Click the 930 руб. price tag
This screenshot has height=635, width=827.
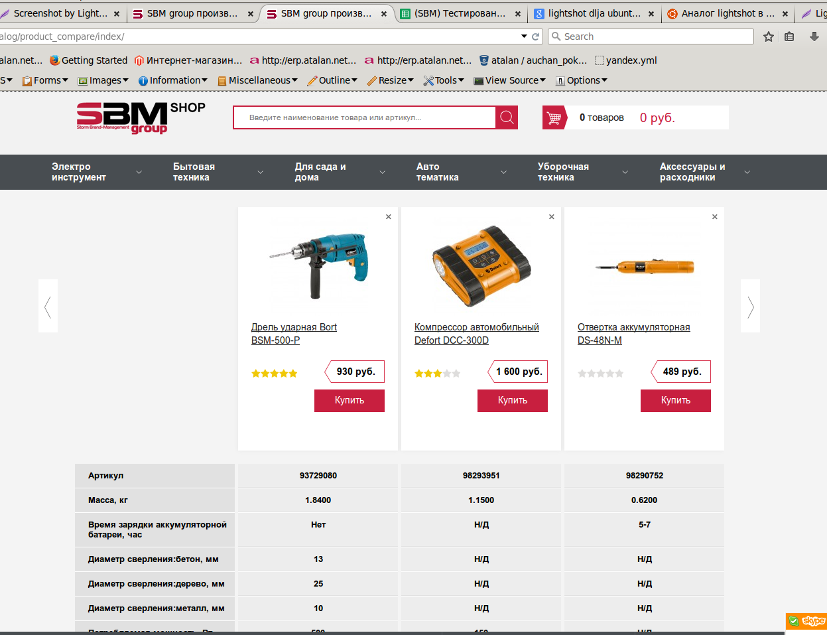point(355,372)
